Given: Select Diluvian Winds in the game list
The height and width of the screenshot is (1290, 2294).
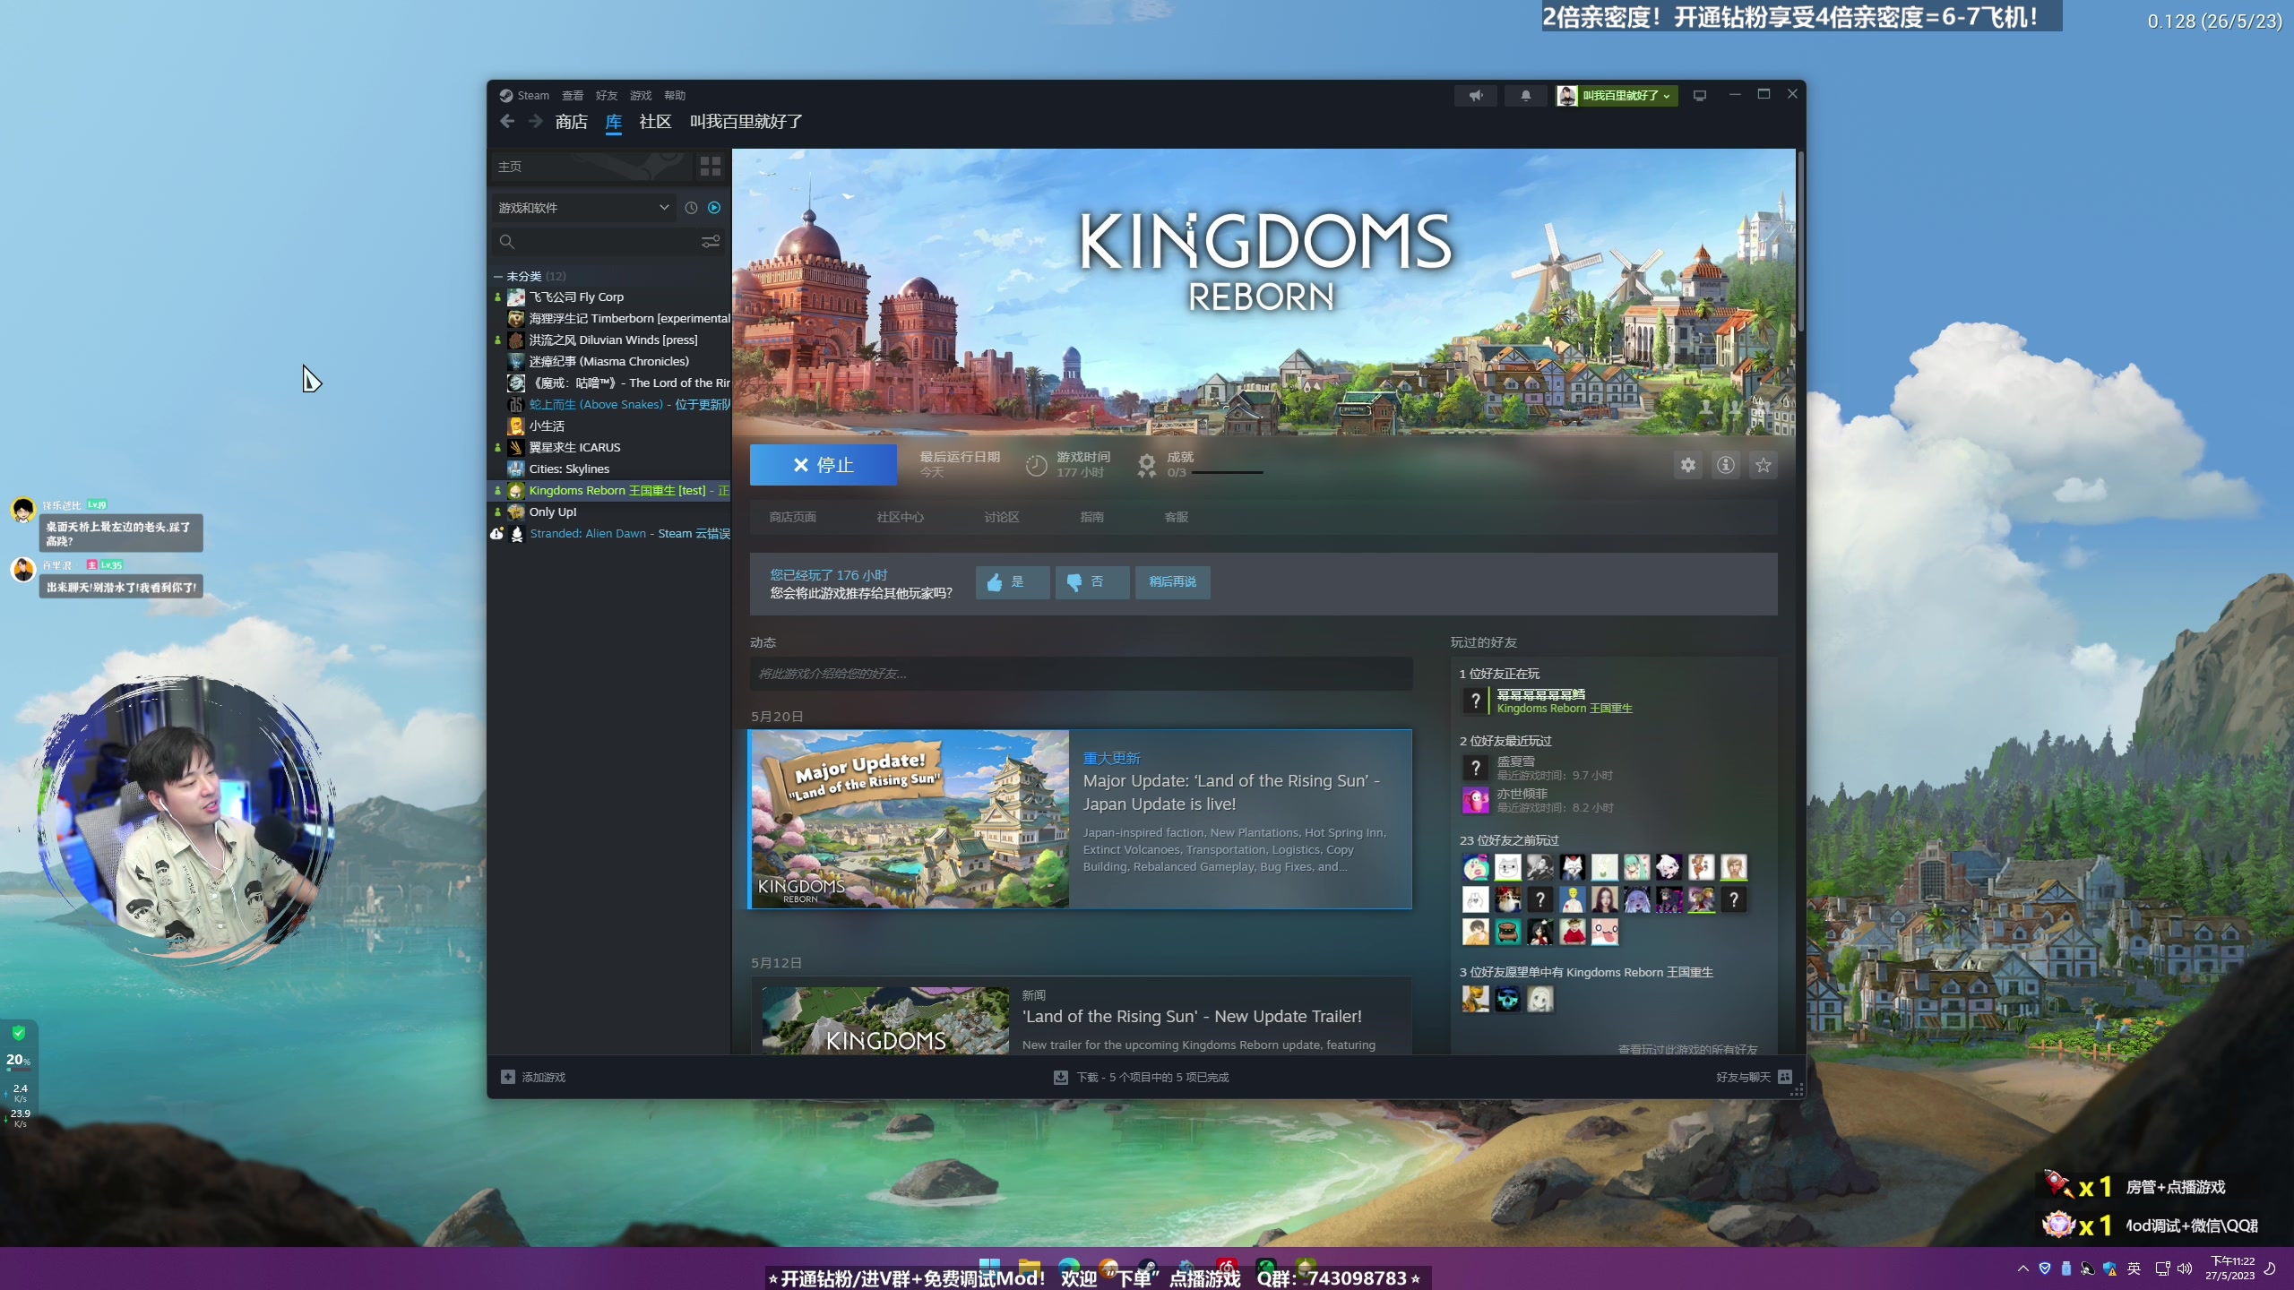Looking at the screenshot, I should [611, 340].
